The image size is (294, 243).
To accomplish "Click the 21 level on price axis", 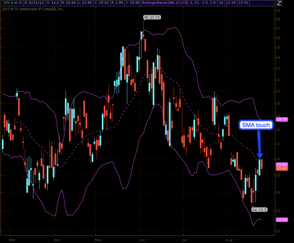I will [278, 91].
